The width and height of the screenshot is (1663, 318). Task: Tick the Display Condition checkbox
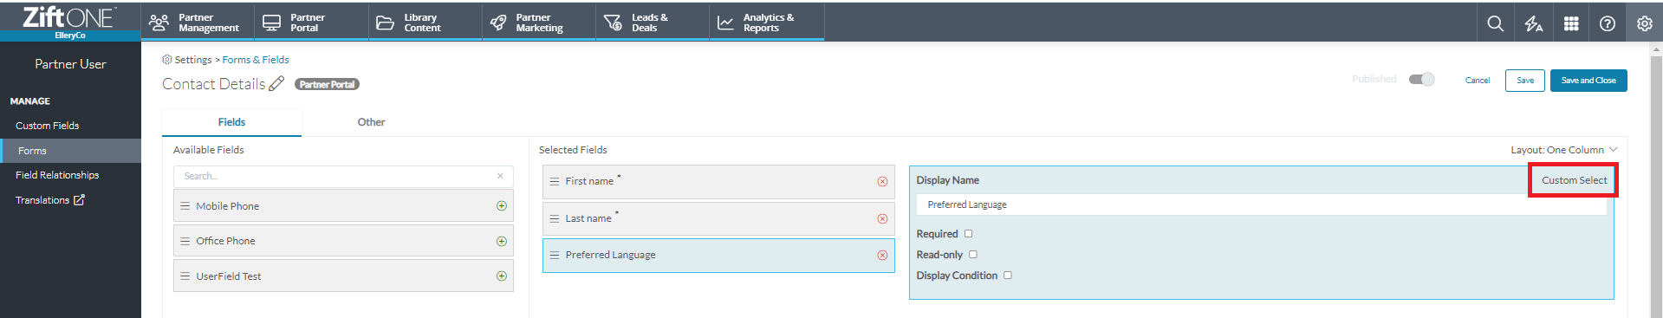pyautogui.click(x=1007, y=275)
